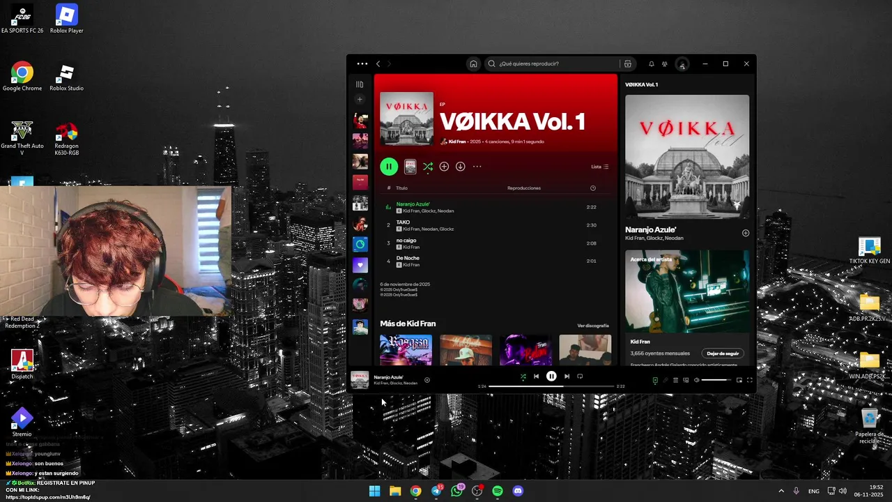Add current song via bottom bar plus icon

click(427, 380)
